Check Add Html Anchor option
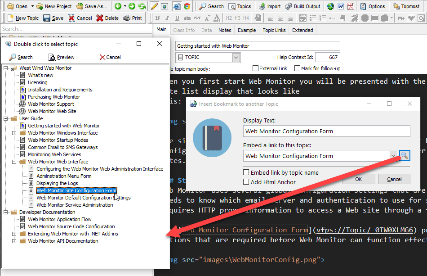Image resolution: width=427 pixels, height=276 pixels. point(246,181)
